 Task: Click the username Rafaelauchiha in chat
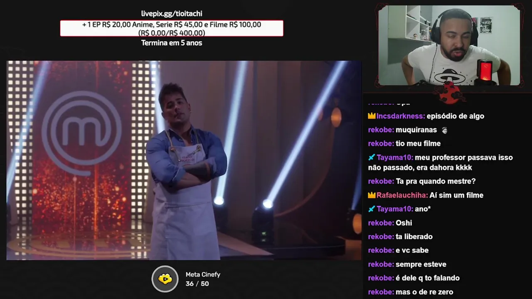(402, 195)
